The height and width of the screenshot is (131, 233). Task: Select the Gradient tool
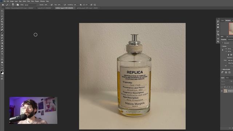click(2, 43)
